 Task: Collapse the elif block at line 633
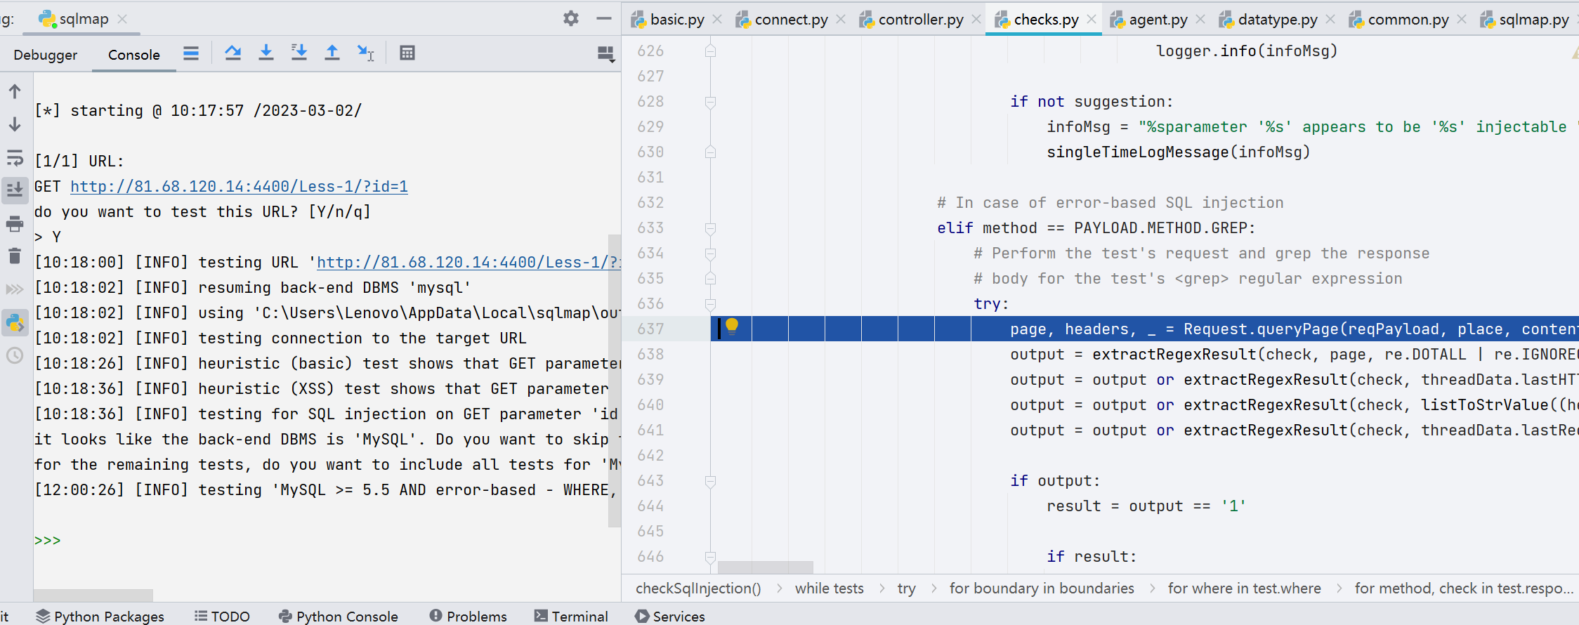coord(710,228)
